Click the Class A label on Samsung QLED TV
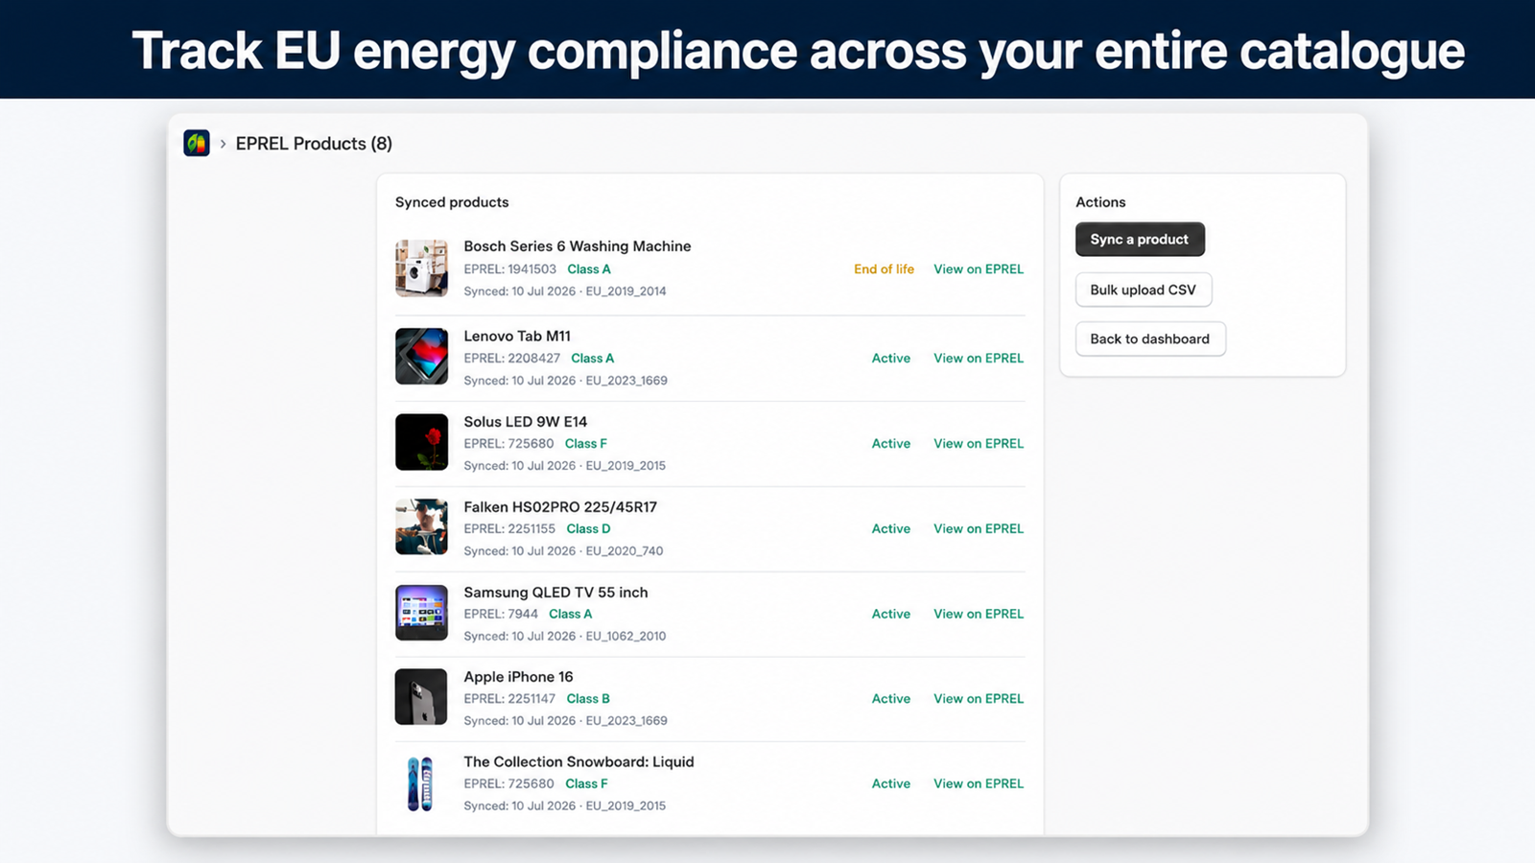Image resolution: width=1535 pixels, height=863 pixels. [x=571, y=615]
